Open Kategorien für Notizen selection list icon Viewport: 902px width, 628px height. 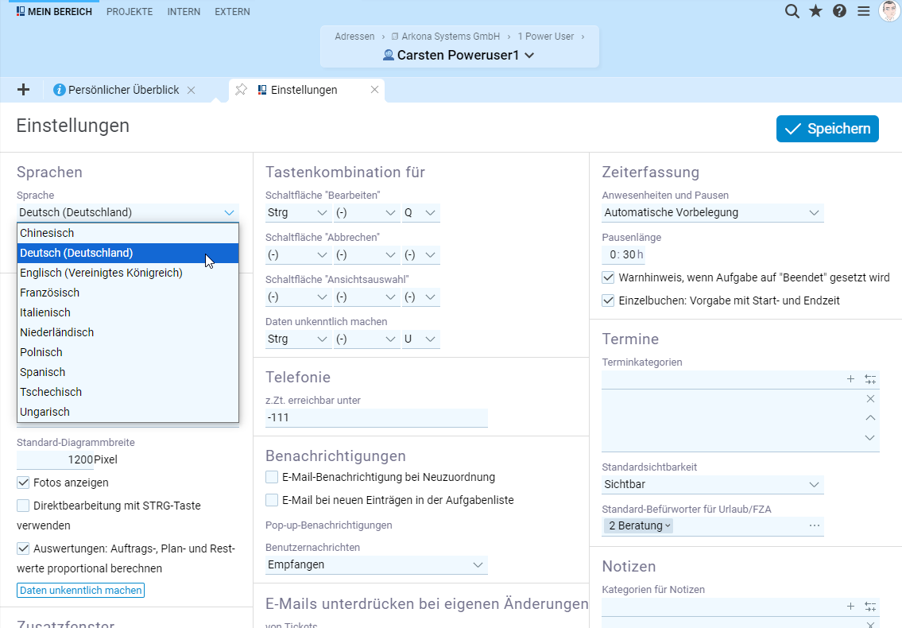click(x=870, y=606)
